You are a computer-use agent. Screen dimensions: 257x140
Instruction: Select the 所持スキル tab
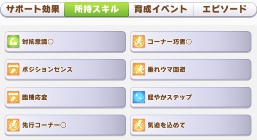coord(96,9)
